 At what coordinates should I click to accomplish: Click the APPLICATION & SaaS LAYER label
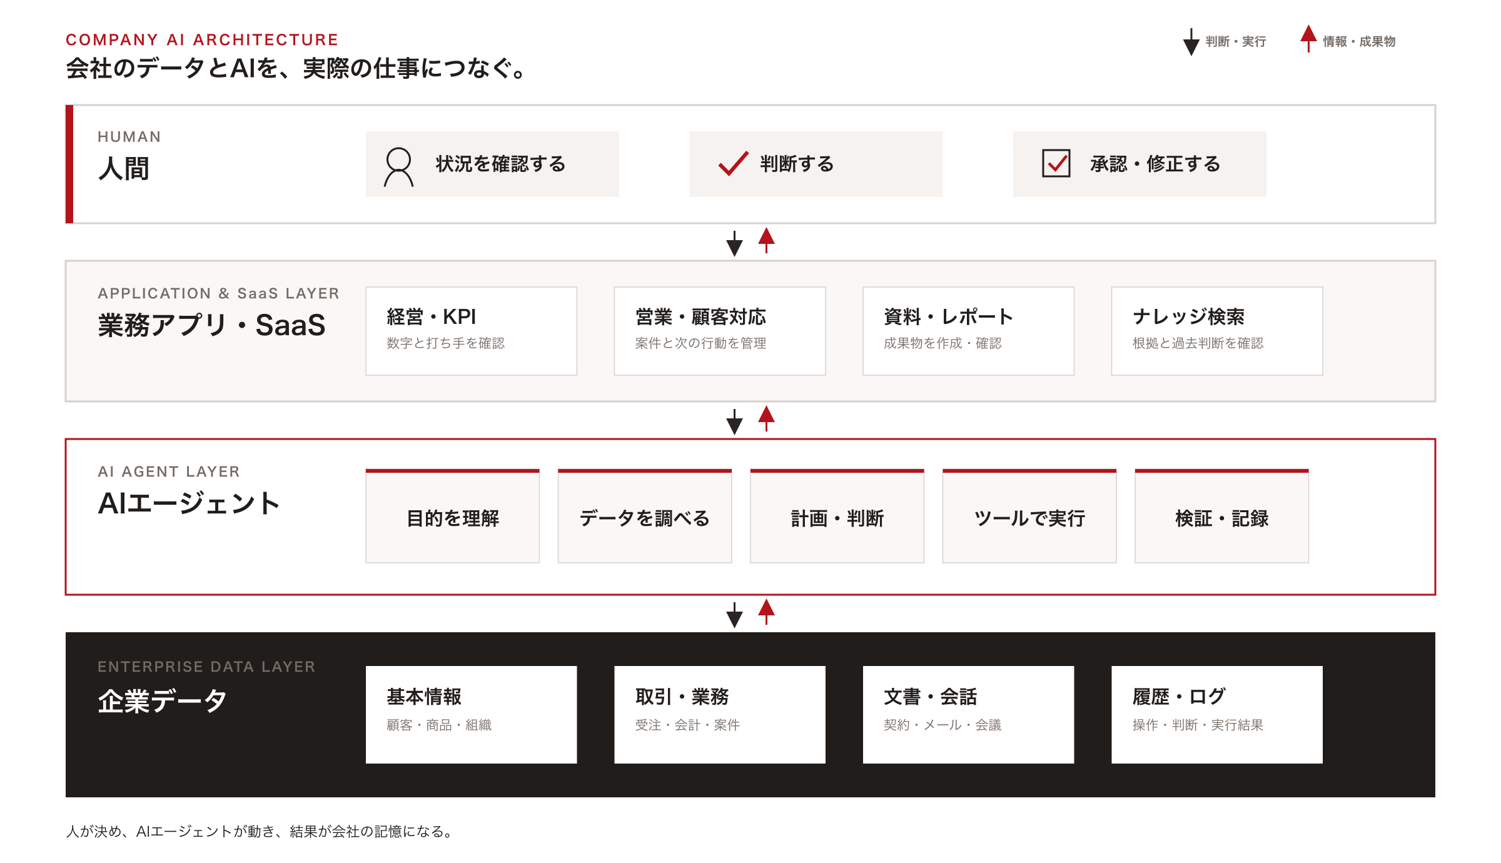point(218,293)
